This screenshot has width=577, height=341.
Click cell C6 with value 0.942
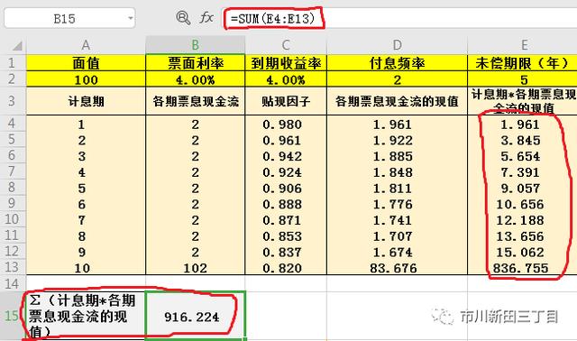[286, 156]
